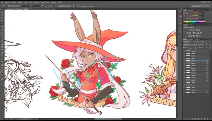
Task: Open the Filtro menu
Action: 43,2
